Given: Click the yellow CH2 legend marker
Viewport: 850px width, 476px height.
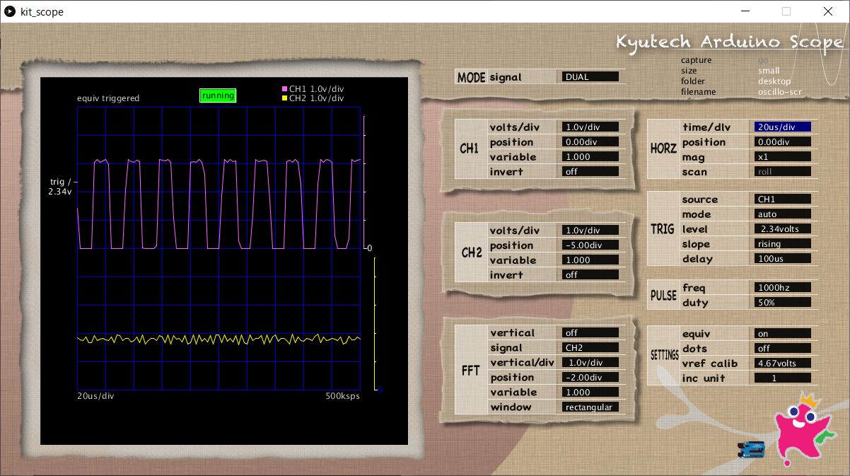Looking at the screenshot, I should pos(284,98).
